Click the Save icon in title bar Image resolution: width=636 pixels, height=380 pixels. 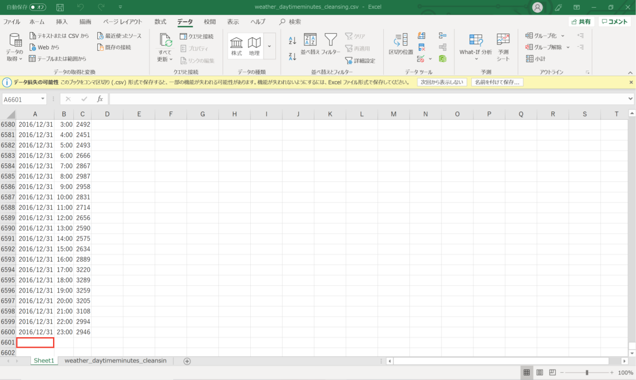click(60, 7)
